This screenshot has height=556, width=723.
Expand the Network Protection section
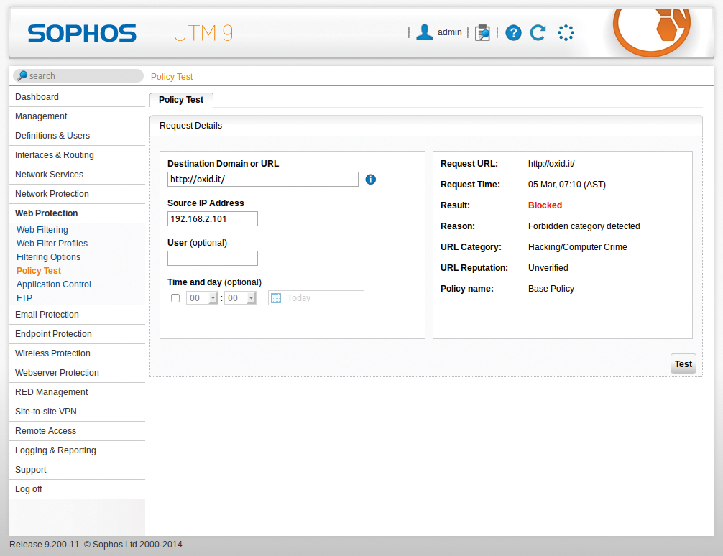point(52,193)
